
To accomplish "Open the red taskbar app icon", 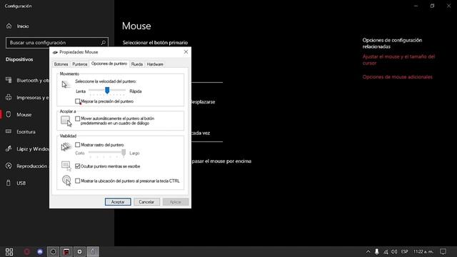I will point(66,252).
